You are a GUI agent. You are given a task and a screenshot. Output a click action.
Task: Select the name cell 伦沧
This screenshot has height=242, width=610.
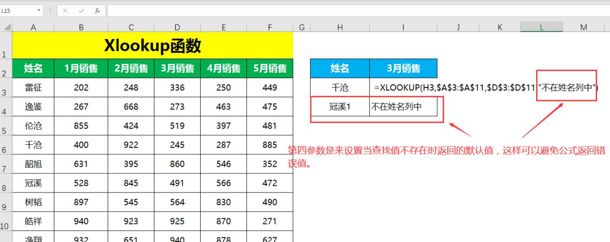(x=33, y=126)
